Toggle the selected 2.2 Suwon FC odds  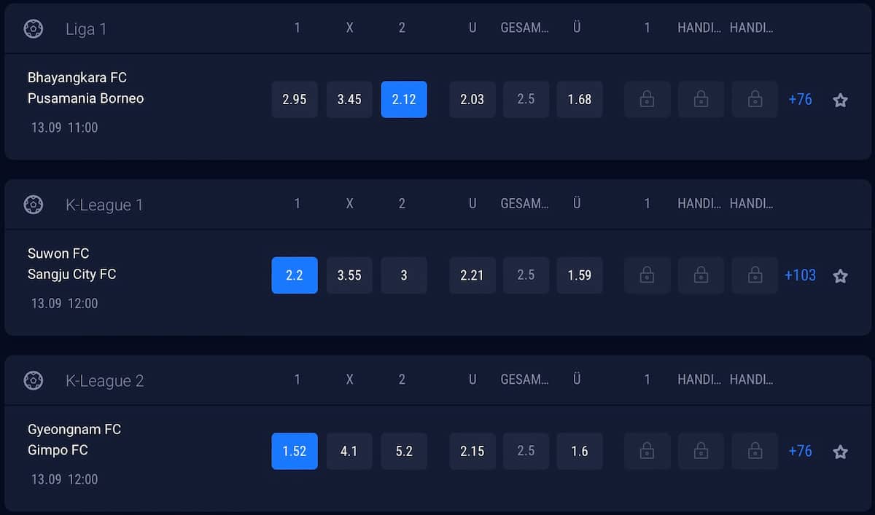(295, 275)
